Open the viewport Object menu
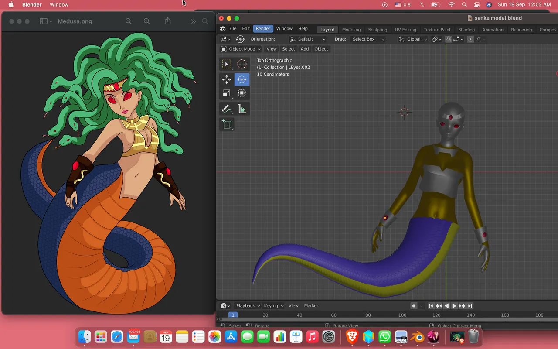Viewport: 558px width, 349px height. tap(321, 49)
